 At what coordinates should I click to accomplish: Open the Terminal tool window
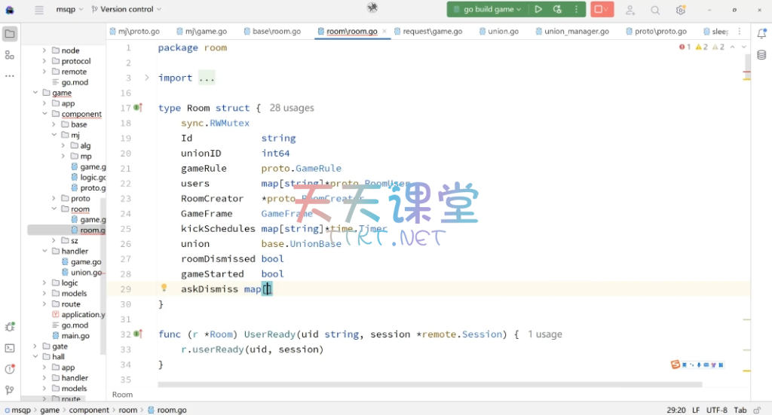(10, 348)
